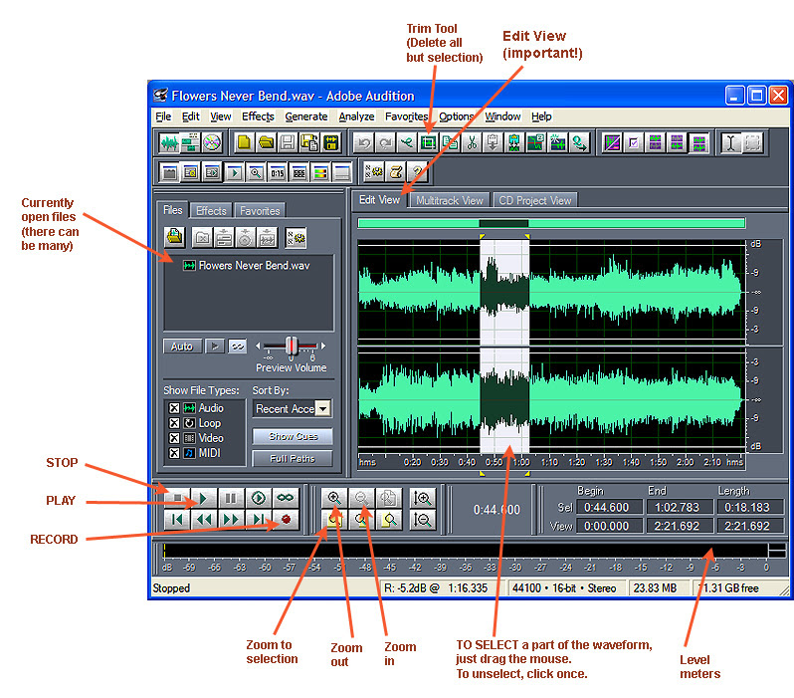Toggle the Audio file type checkbox
794x698 pixels.
(174, 408)
